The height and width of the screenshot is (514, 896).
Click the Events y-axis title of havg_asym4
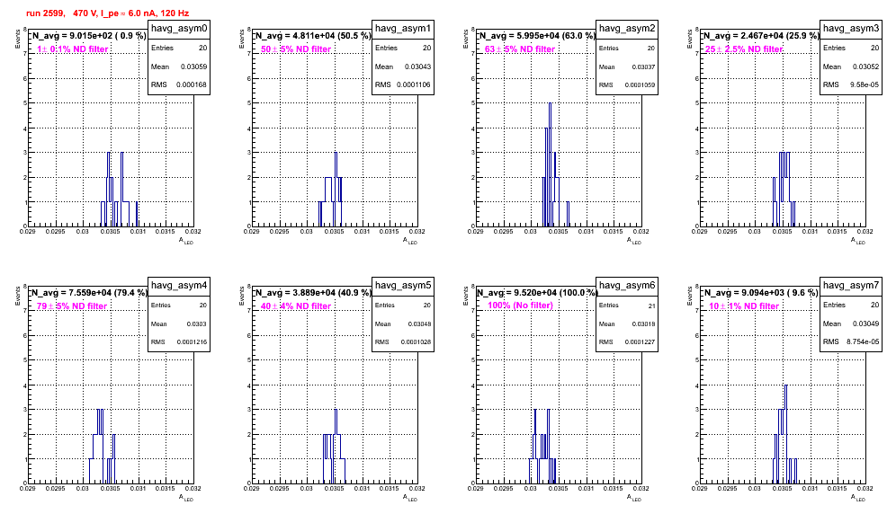17,297
